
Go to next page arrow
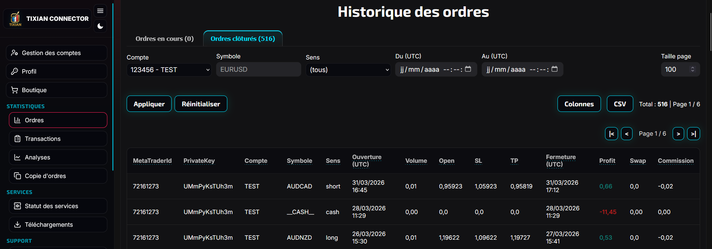(678, 133)
